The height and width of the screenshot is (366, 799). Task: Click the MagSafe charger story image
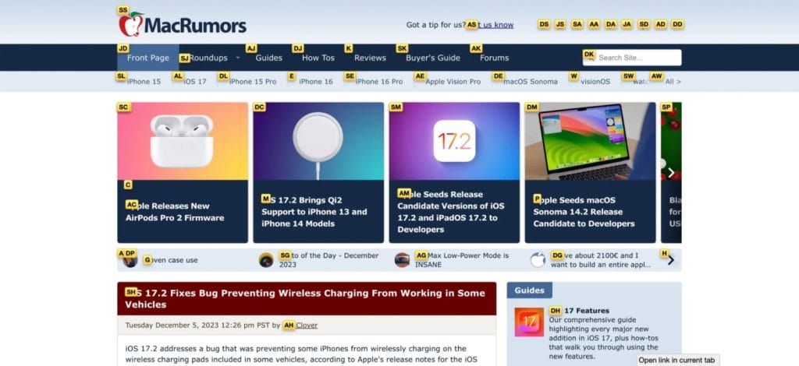(x=318, y=141)
